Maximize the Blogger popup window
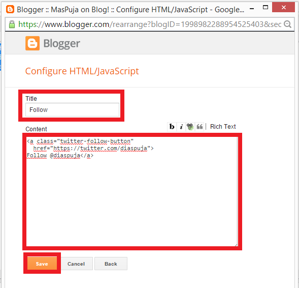The image size is (299, 288). [265, 8]
